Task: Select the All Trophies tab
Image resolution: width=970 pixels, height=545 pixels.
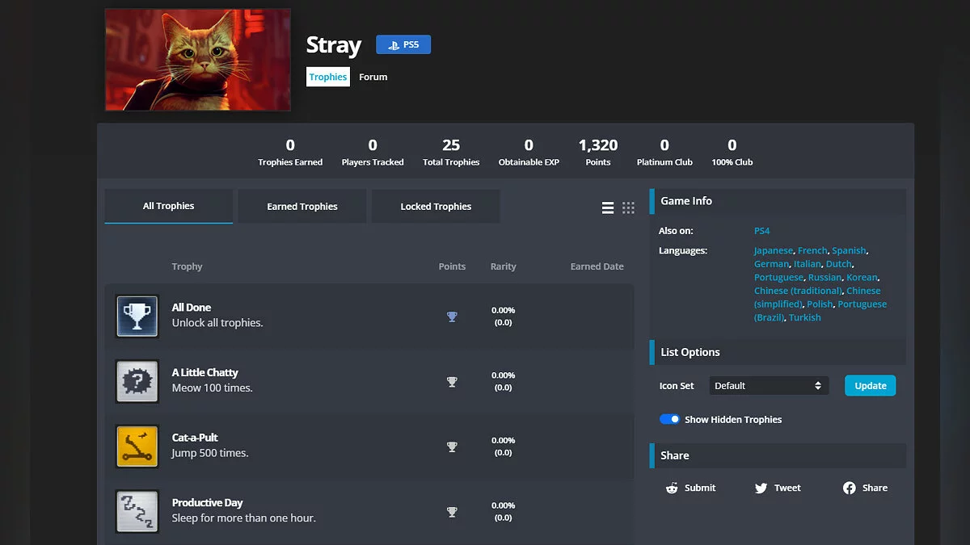Action: coord(168,206)
